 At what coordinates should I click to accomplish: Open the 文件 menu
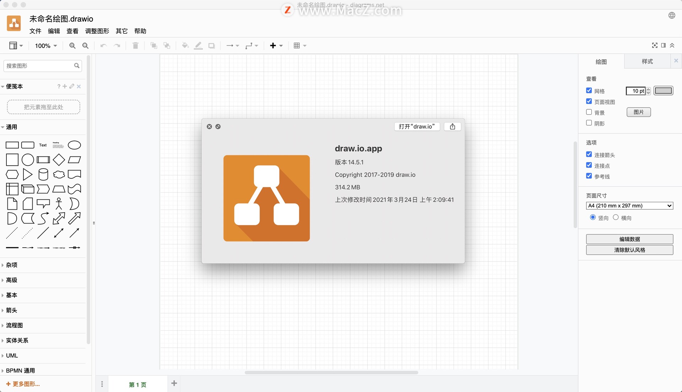(x=35, y=31)
